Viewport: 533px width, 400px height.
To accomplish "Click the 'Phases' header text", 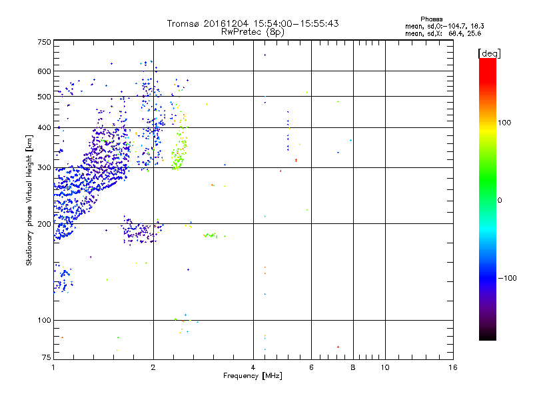I will 431,19.
